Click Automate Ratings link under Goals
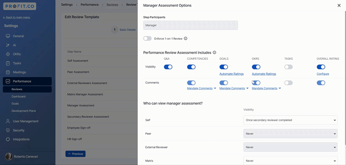346x165 pixels. [231, 74]
